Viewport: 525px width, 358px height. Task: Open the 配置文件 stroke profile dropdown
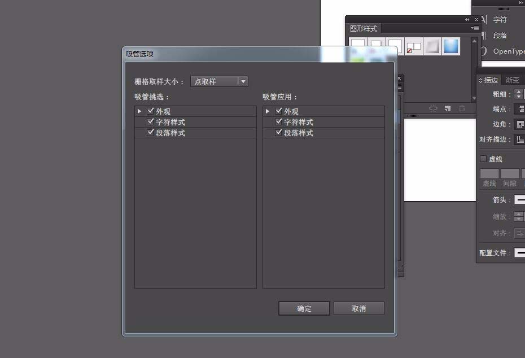coord(520,252)
